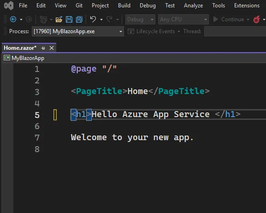This screenshot has height=213, width=266.
Task: Close the Home.razor tab
Action: (x=52, y=48)
